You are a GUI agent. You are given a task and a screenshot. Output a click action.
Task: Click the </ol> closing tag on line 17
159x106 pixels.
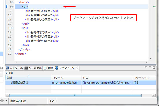[x=26, y=45]
